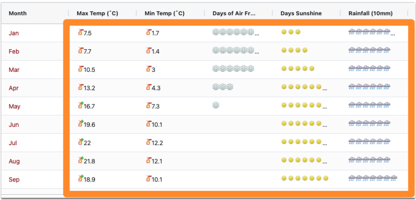
Task: Click the Jan Max Temp down-trend icon
Action: click(81, 32)
